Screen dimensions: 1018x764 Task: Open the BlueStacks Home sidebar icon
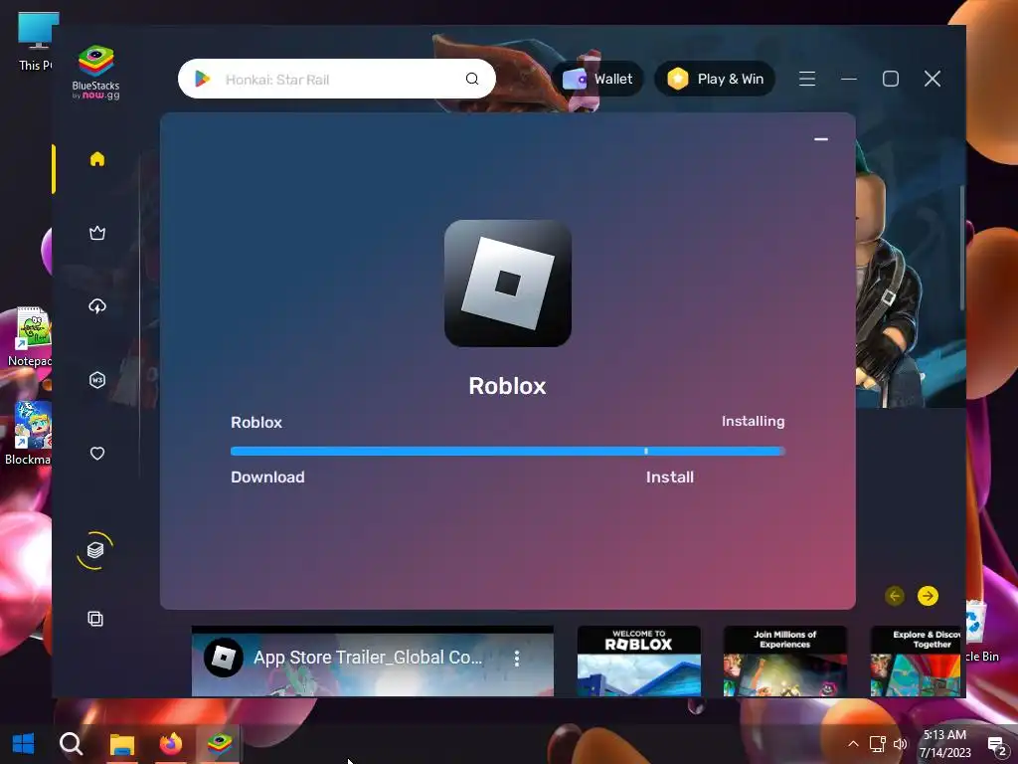[97, 159]
